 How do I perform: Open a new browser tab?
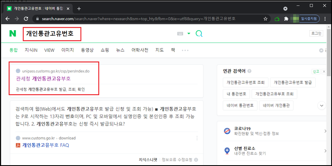79,9
